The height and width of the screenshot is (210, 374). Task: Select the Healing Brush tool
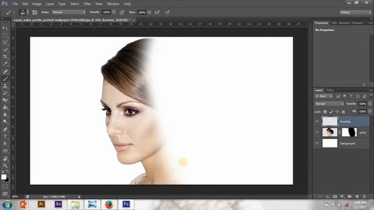(5, 71)
